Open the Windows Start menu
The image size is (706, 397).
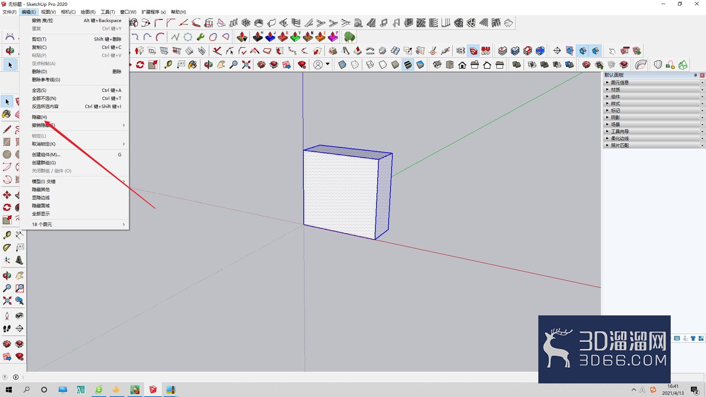coord(9,390)
